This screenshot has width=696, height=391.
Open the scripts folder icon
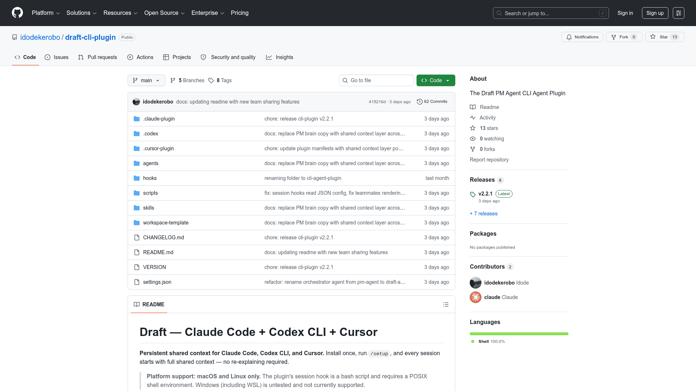point(137,193)
